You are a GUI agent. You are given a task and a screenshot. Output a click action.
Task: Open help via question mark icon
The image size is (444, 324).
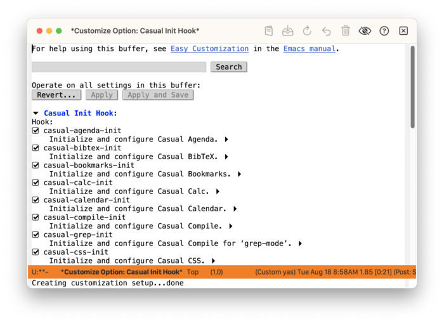[384, 30]
